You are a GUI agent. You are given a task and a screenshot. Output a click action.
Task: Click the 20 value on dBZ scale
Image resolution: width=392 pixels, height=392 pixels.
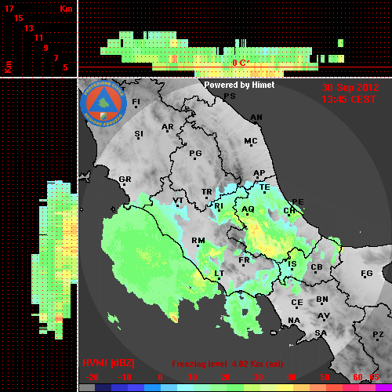226,377
